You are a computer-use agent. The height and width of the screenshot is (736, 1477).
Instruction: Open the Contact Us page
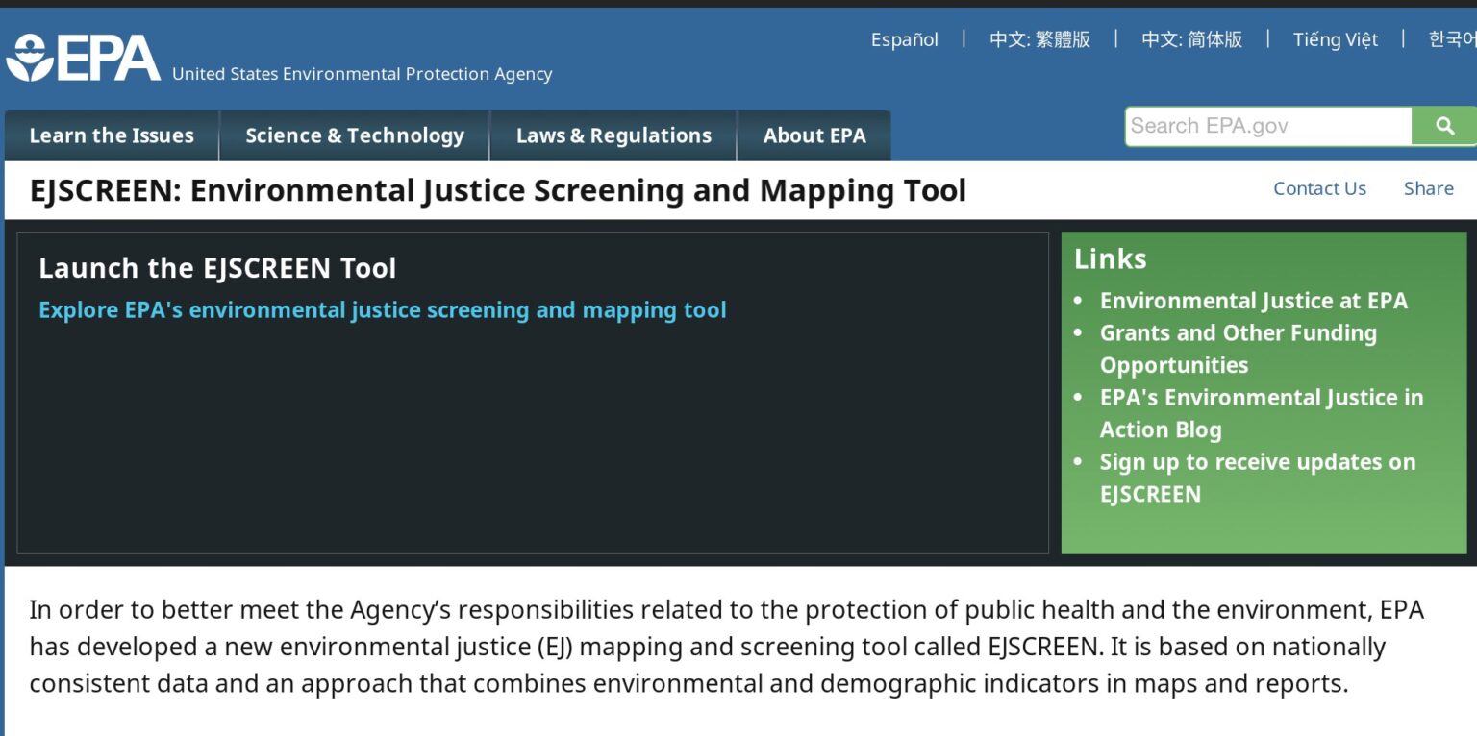pos(1319,188)
